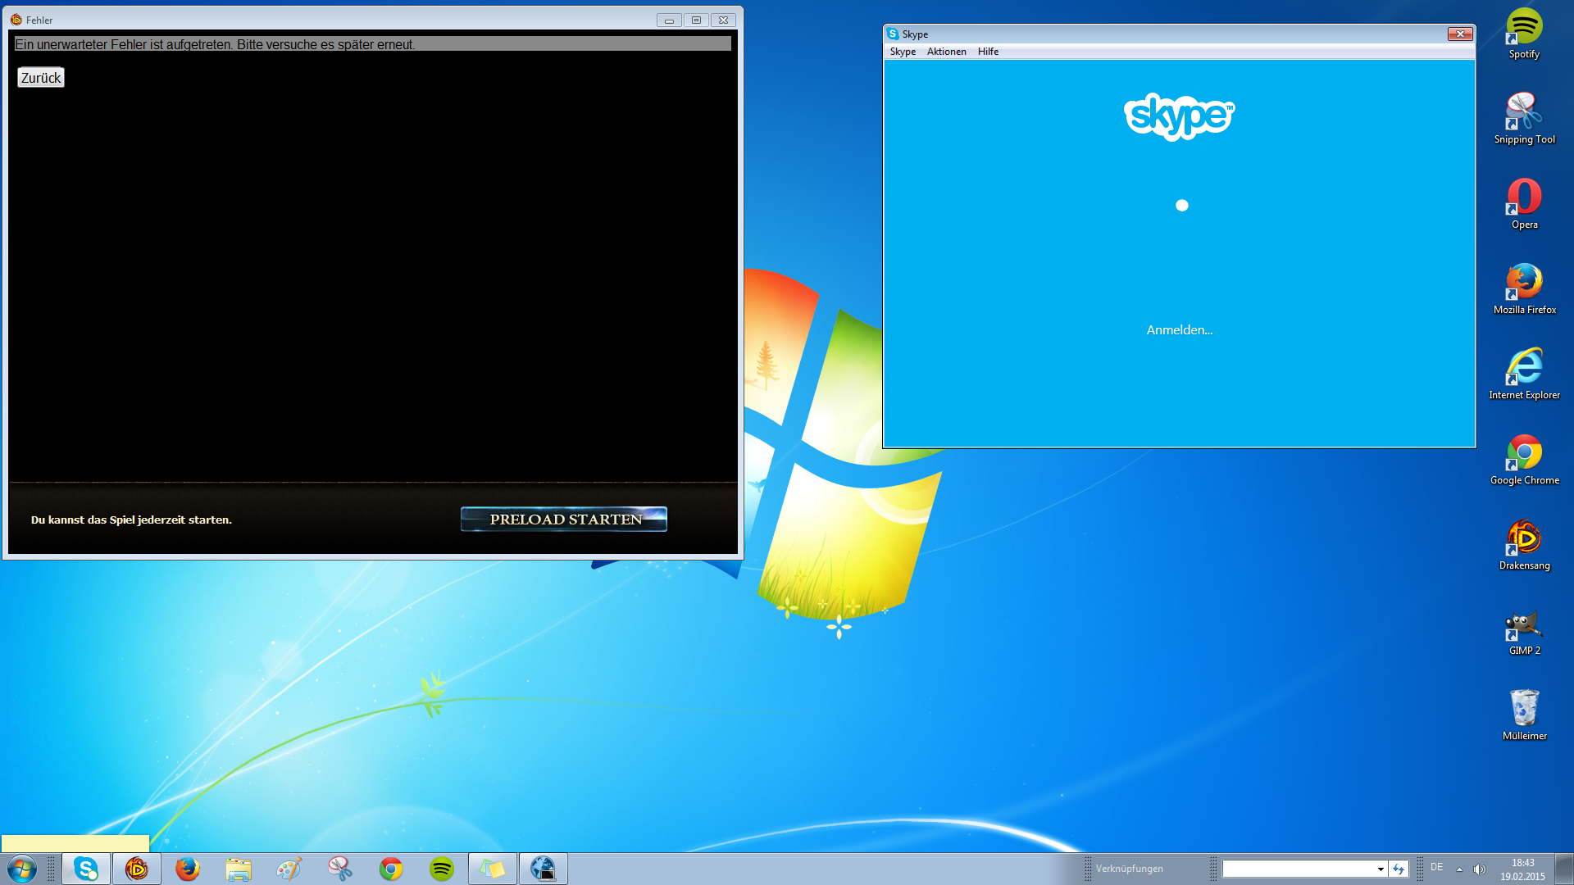Open the Aktionen menu in Skype
The width and height of the screenshot is (1574, 885).
coord(946,52)
